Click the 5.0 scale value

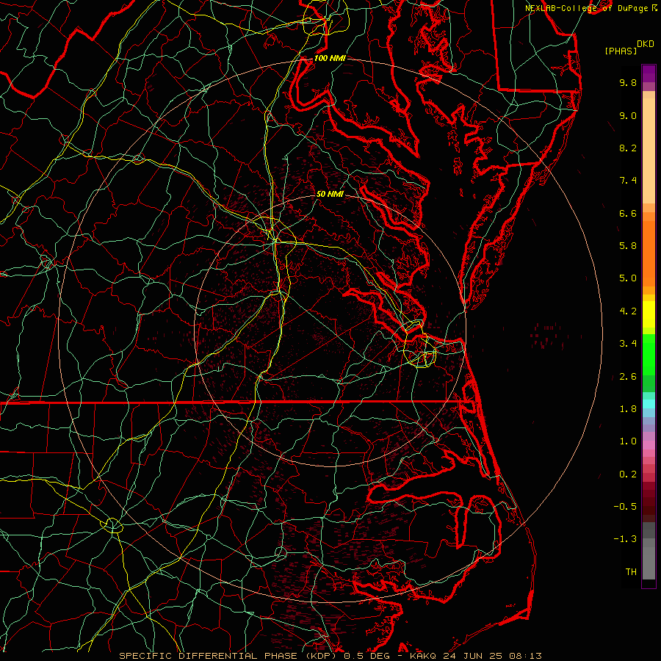click(x=628, y=278)
